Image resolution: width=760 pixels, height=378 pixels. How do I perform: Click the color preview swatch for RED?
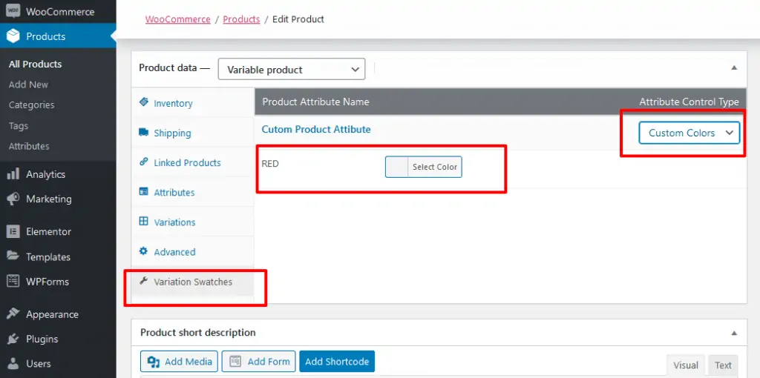(x=397, y=167)
